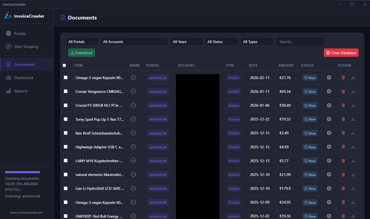This screenshot has width=370, height=219.
Task: Toggle the select-all checkbox in table header
Action: pyautogui.click(x=64, y=65)
